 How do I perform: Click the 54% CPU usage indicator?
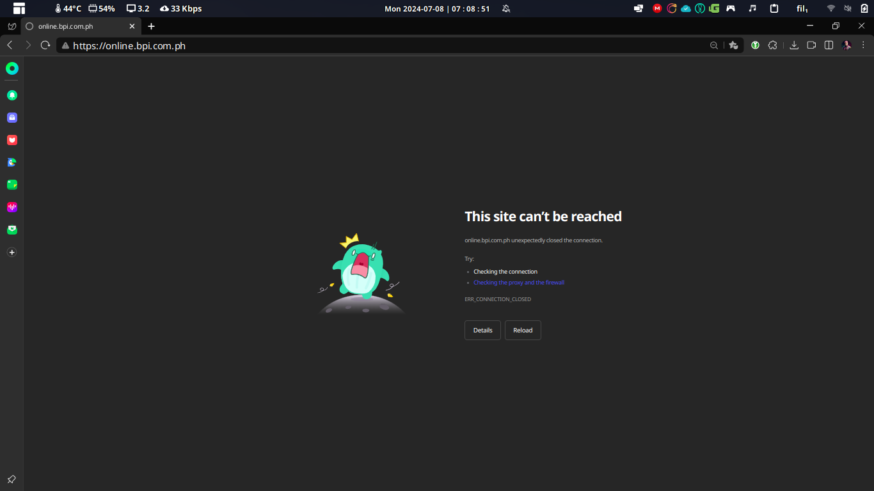pos(102,8)
